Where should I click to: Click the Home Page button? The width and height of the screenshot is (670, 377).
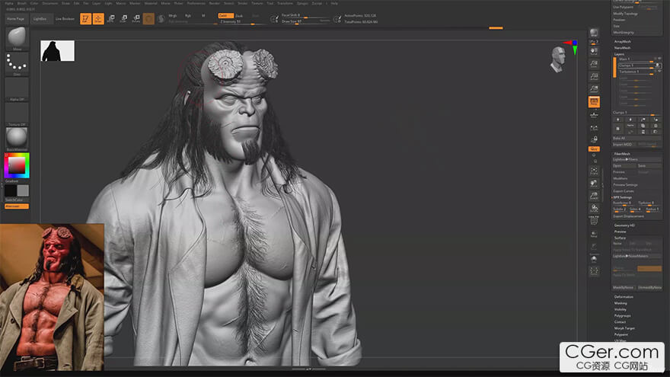(x=15, y=19)
